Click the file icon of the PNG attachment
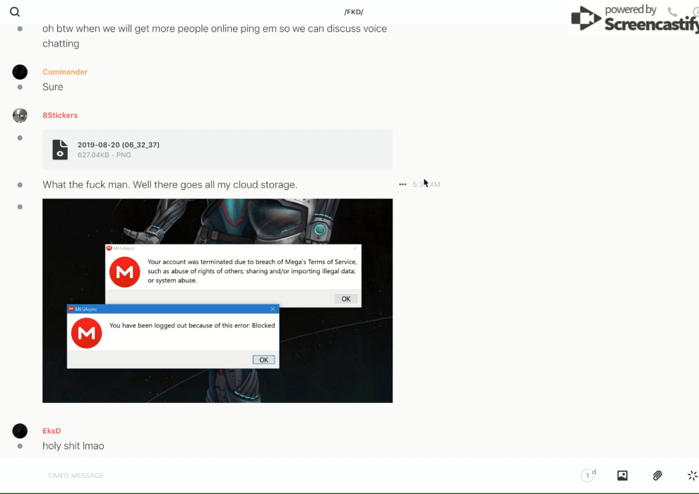The image size is (699, 494). pos(60,150)
